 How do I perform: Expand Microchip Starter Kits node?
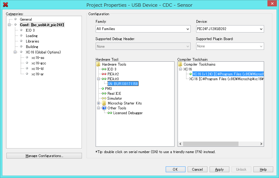pyautogui.click(x=98, y=103)
